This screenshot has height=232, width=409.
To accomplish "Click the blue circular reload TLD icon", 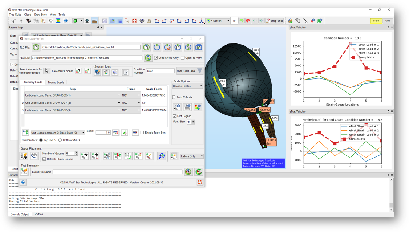I will [157, 47].
